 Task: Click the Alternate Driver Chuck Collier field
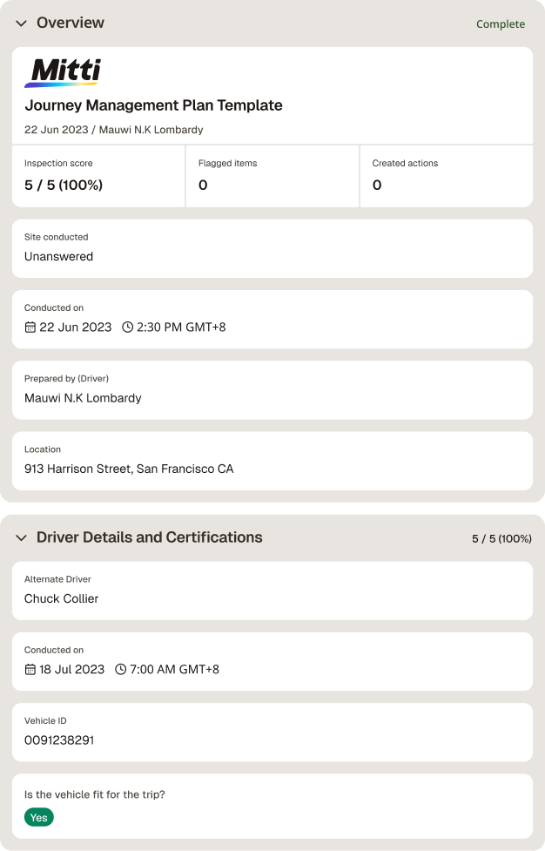click(272, 591)
